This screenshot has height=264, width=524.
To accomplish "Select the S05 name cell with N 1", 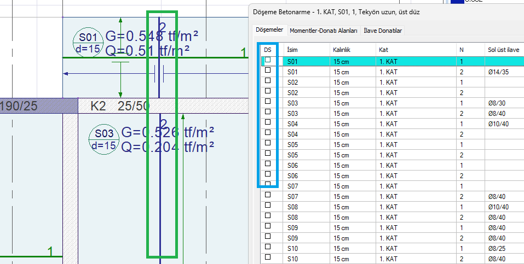I will coord(307,144).
